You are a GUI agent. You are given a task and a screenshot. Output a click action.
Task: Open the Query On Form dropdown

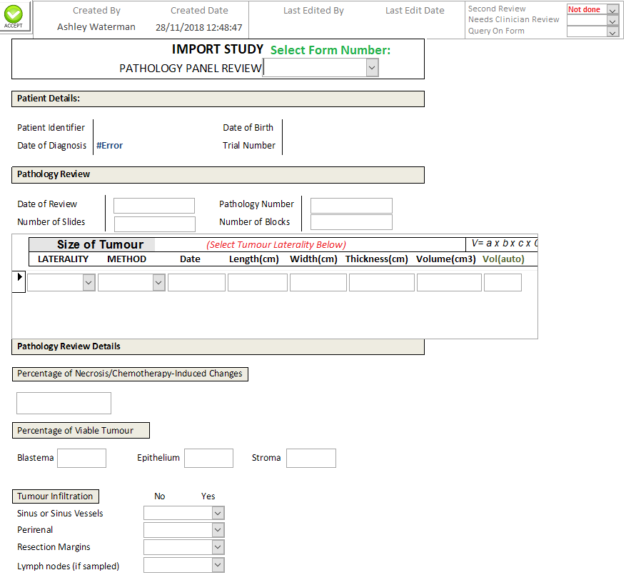612,31
